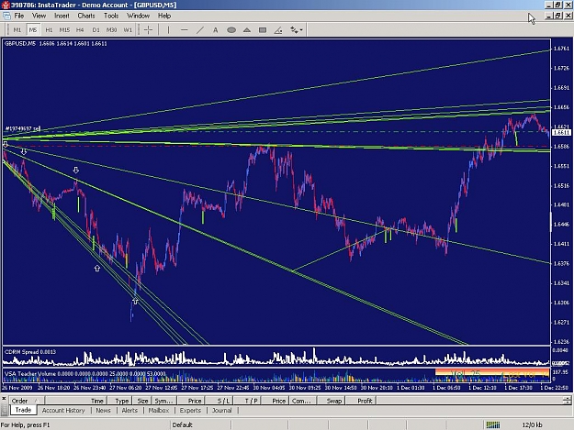
Task: Open the Tools menu
Action: point(111,16)
